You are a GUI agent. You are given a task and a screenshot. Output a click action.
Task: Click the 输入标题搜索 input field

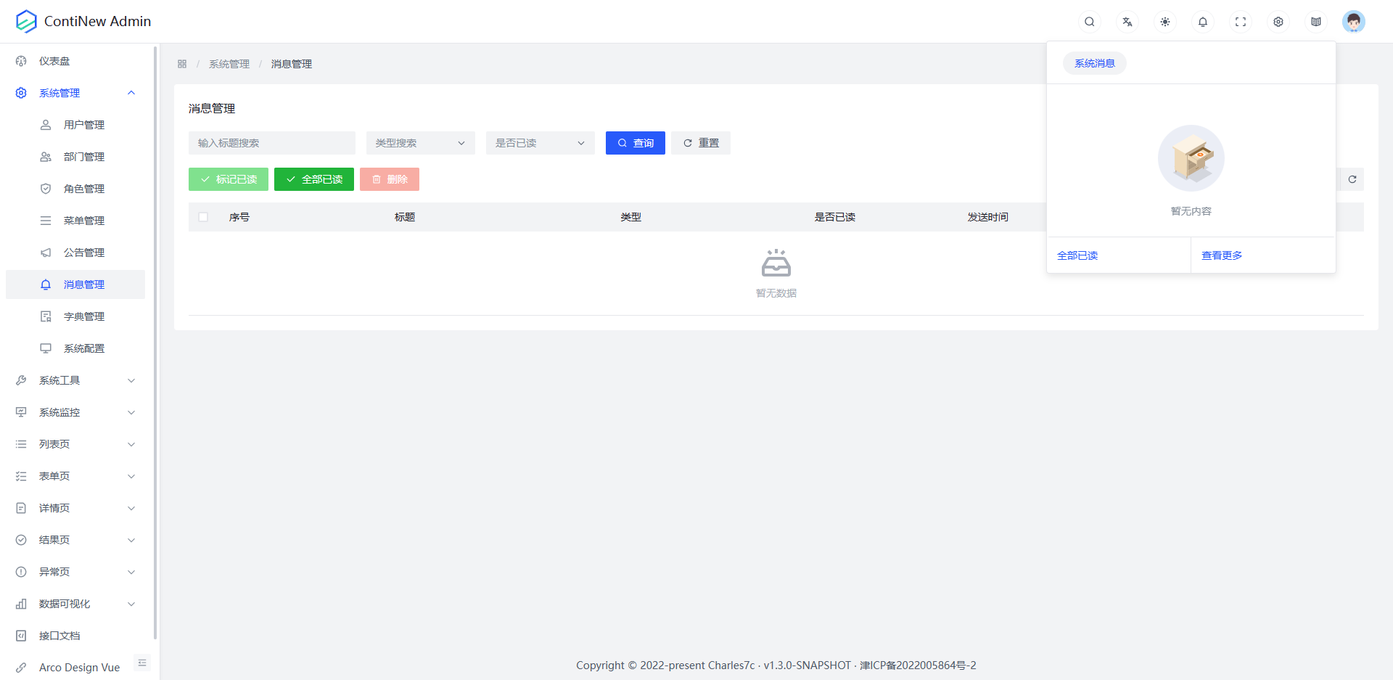[271, 143]
